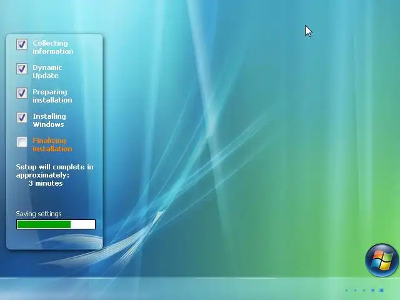Click the 'Setup will complete in approximately' text

[x=54, y=171]
